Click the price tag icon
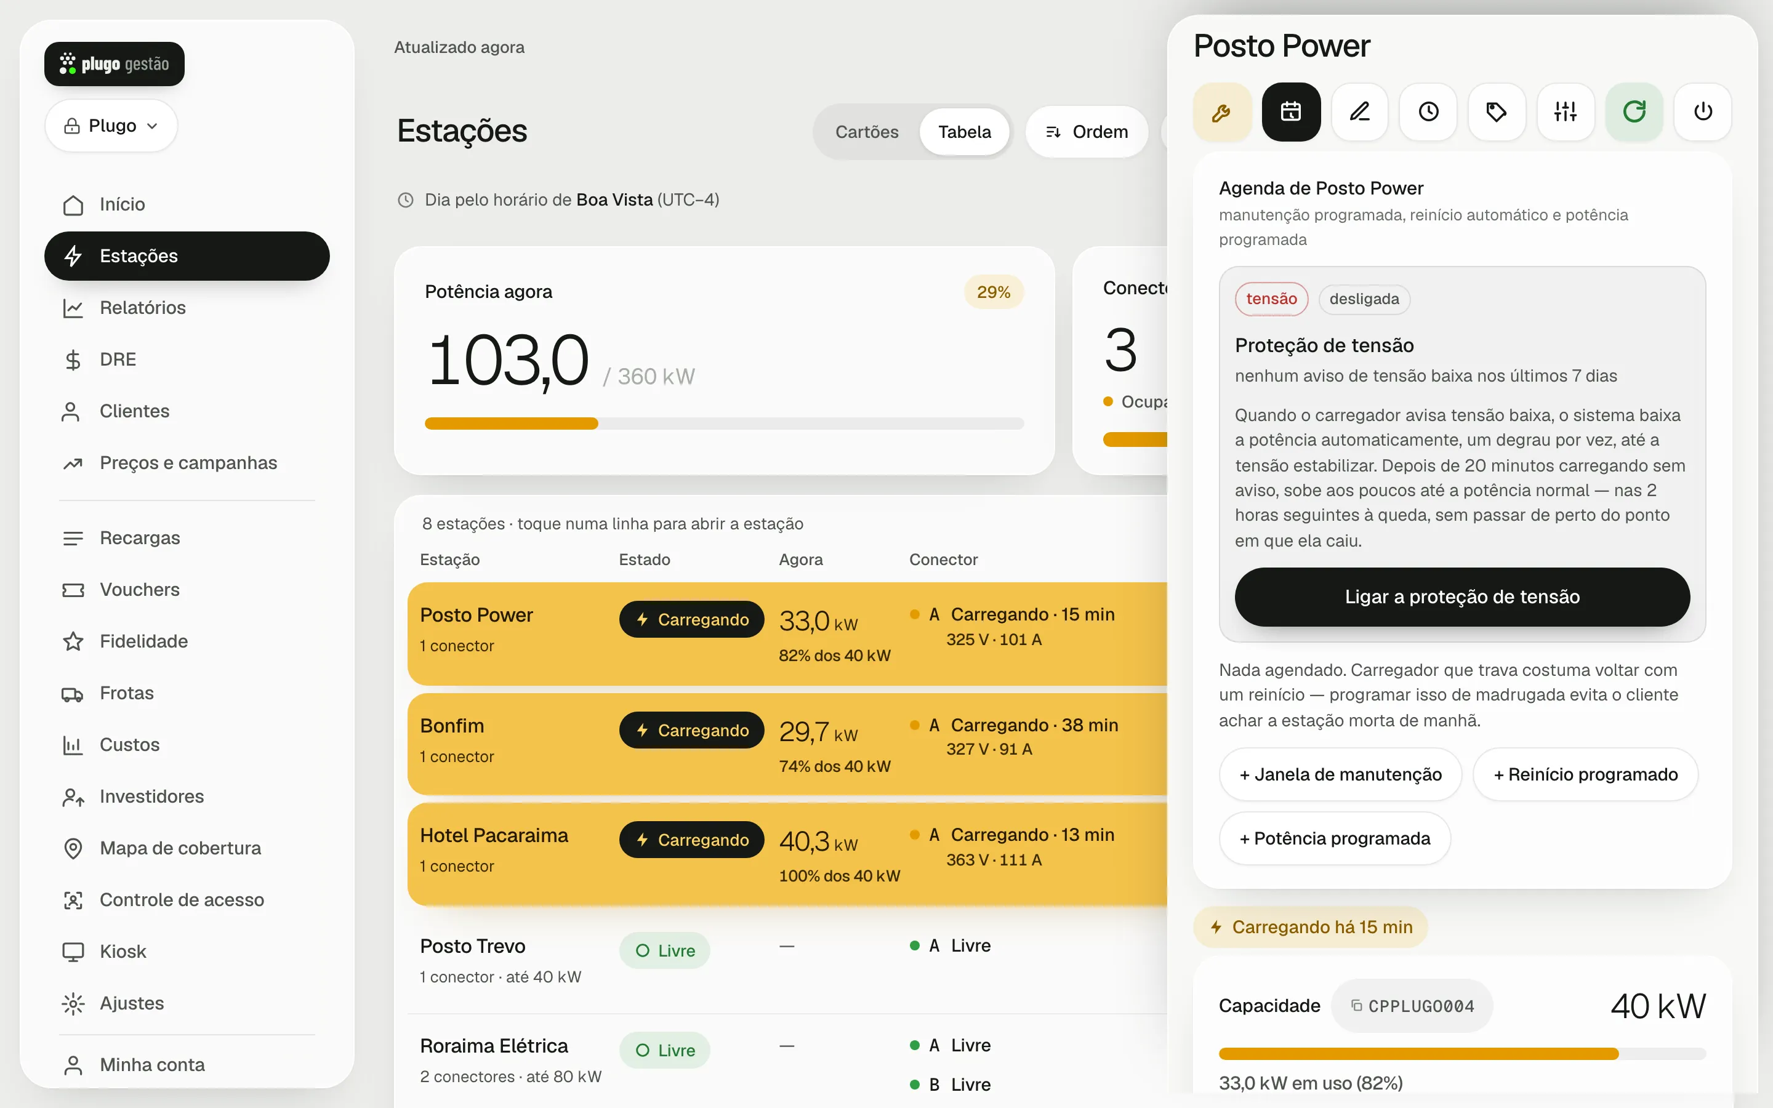 coord(1496,112)
